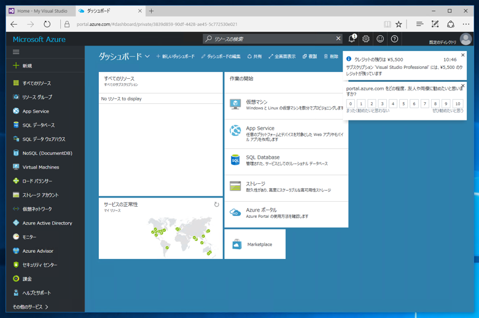The width and height of the screenshot is (479, 318).
Task: Switch to Home - My Visual Studio tab
Action: [41, 11]
